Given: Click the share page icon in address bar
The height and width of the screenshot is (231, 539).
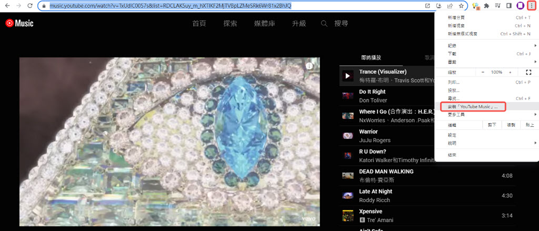Looking at the screenshot, I should pos(450,6).
